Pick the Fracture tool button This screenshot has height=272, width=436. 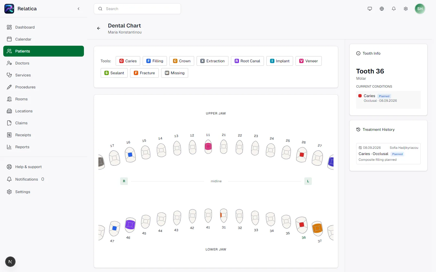tap(144, 73)
